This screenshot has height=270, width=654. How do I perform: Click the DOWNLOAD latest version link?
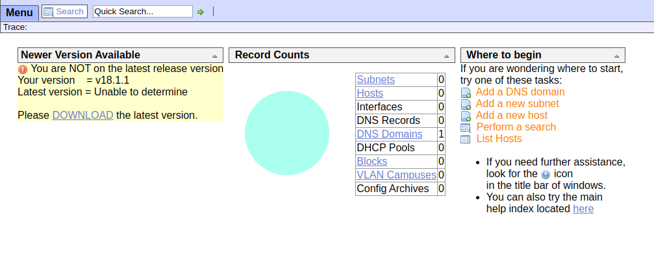click(x=82, y=116)
